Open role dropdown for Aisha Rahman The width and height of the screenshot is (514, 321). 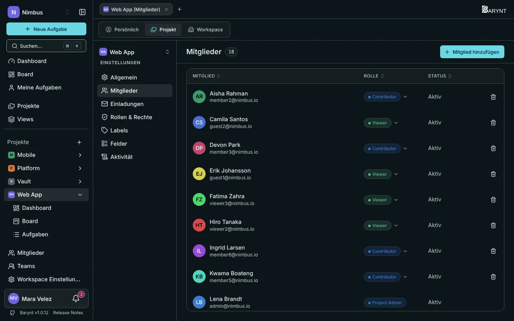[x=405, y=97]
